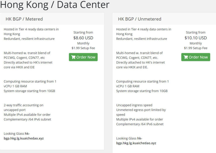
Task: Open Unmetered plan Looking Glass hk-bgp link
Action: [136, 141]
